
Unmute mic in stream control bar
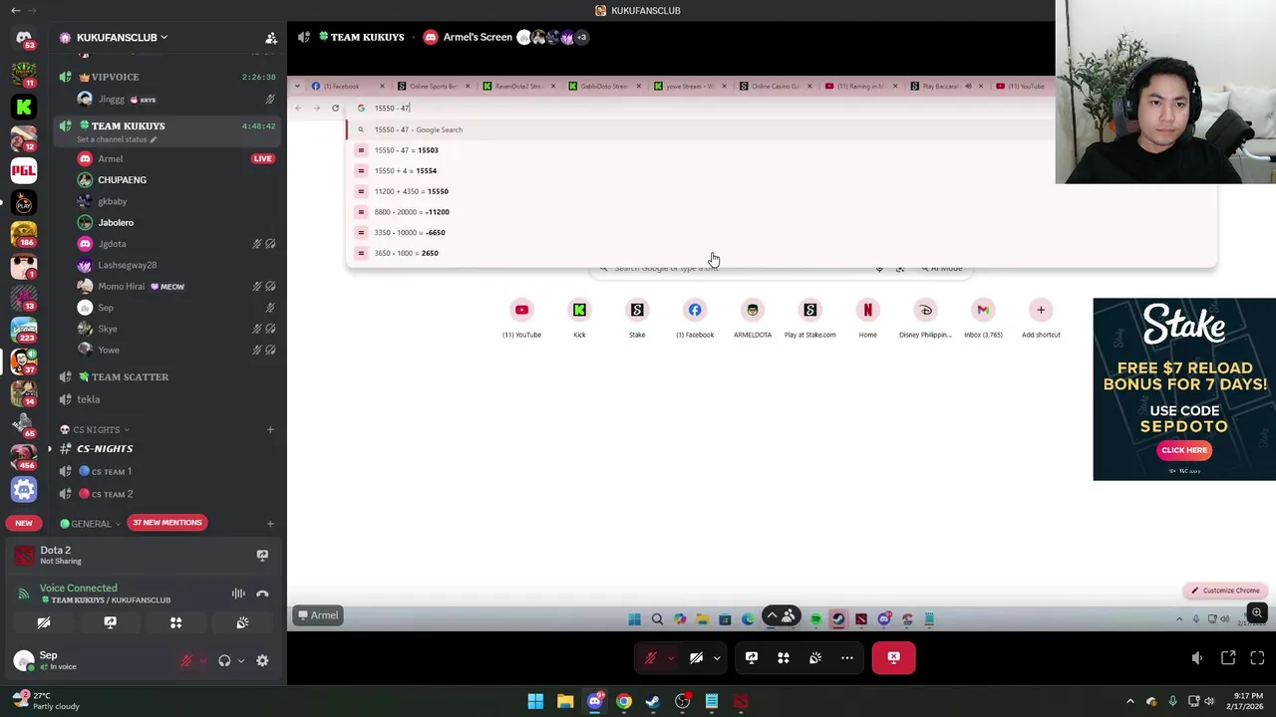[650, 657]
